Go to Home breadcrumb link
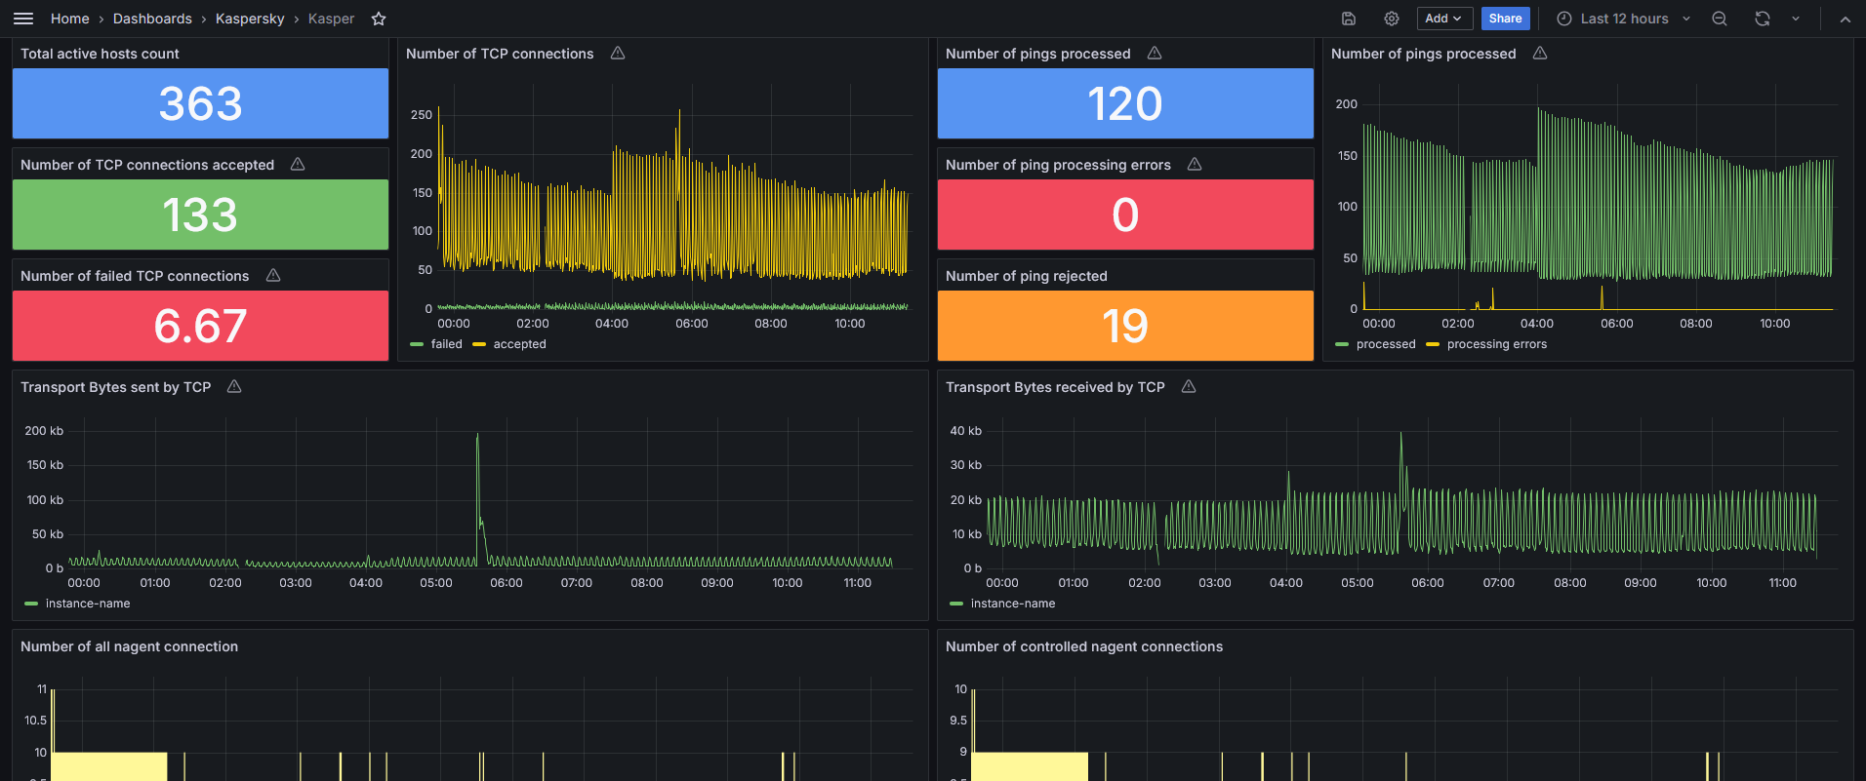The width and height of the screenshot is (1866, 781). (x=70, y=19)
